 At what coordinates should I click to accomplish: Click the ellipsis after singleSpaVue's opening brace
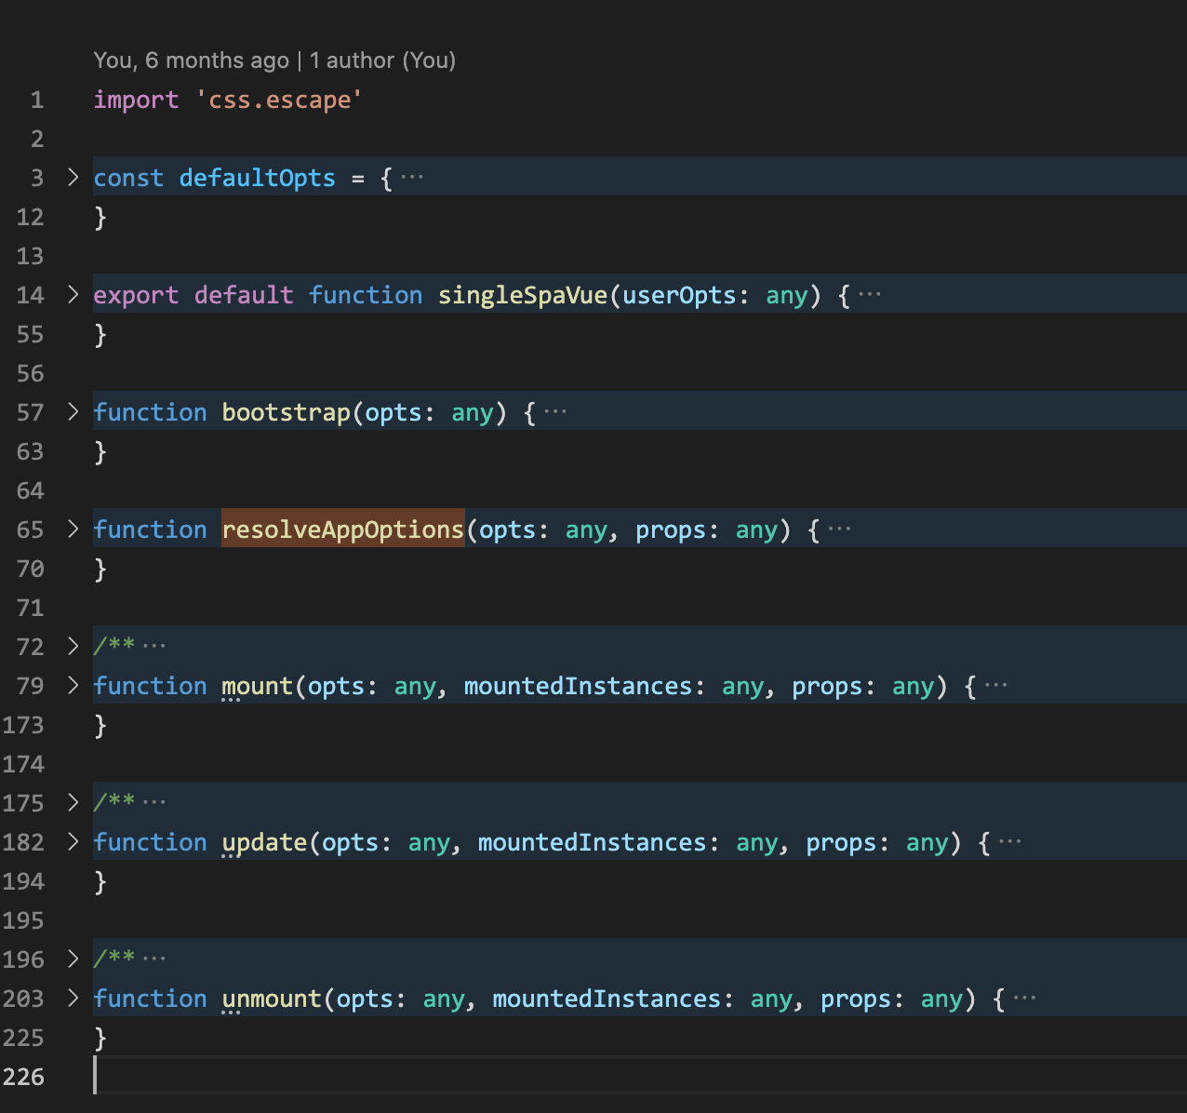[x=870, y=295]
